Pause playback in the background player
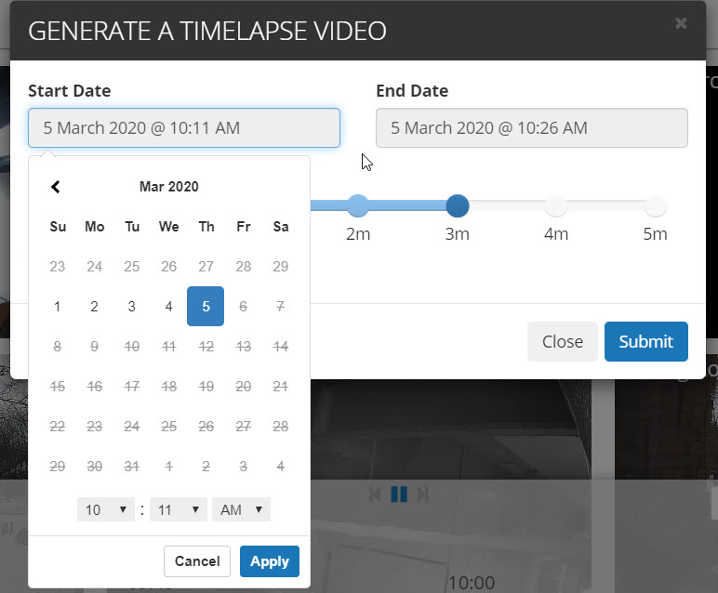Viewport: 718px width, 593px height. click(x=399, y=494)
